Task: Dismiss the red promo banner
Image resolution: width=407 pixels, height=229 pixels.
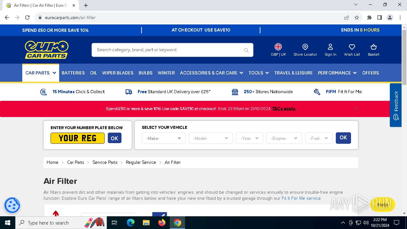Action: tap(356, 108)
